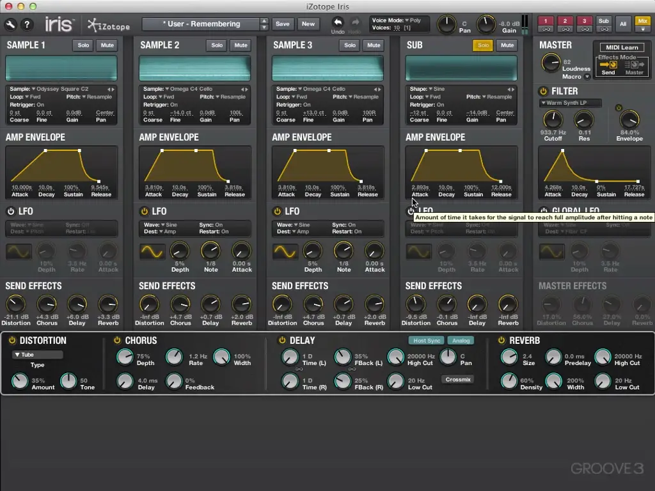
Task: Open the wrench settings icon
Action: 10,25
